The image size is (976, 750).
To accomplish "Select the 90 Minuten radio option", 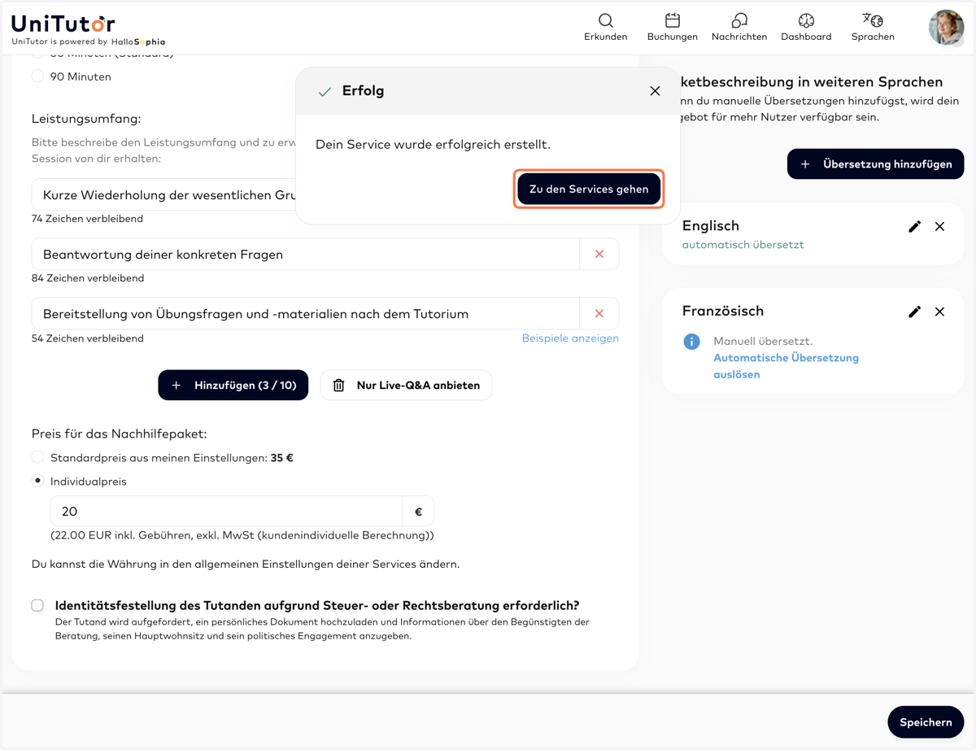I will [x=37, y=76].
